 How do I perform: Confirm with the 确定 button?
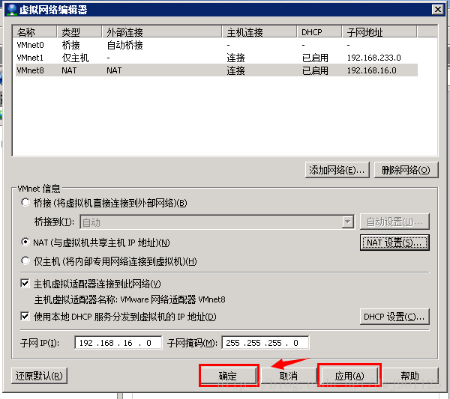point(229,376)
